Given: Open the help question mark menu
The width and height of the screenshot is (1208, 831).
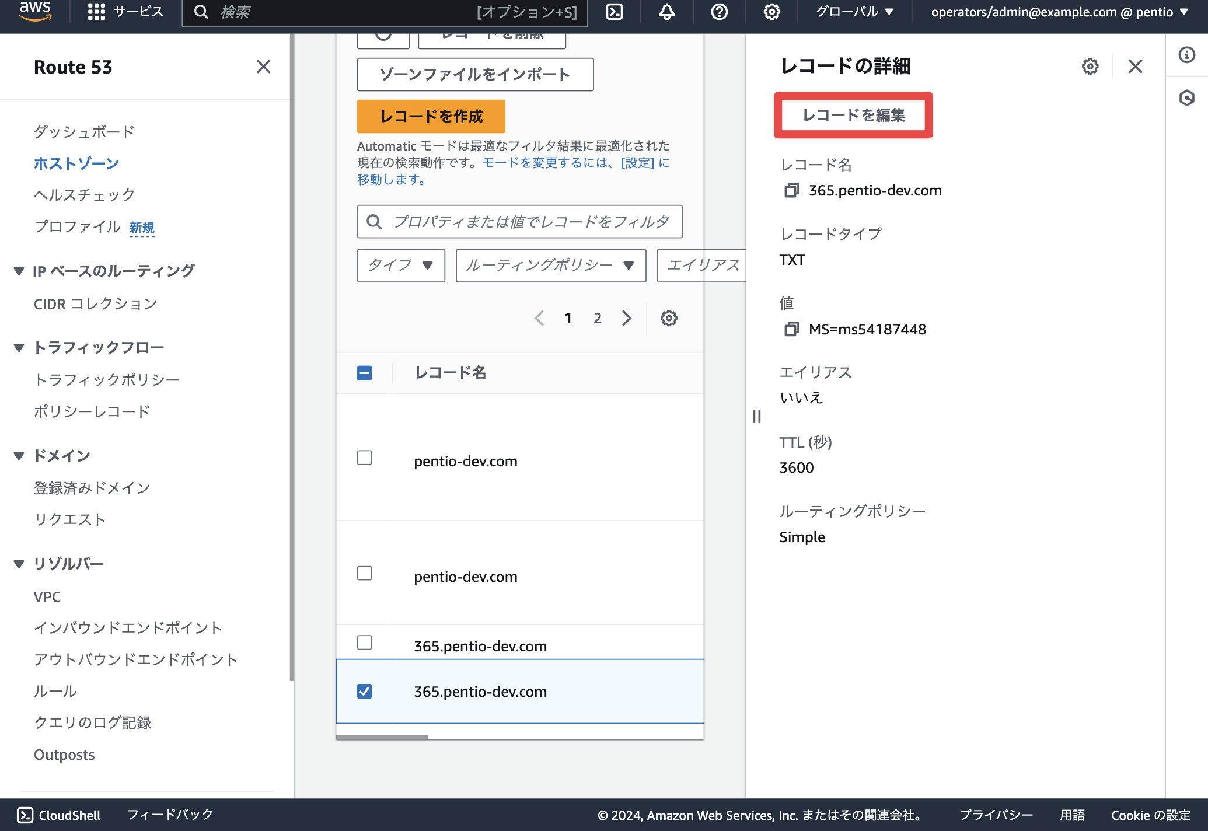Looking at the screenshot, I should (720, 12).
